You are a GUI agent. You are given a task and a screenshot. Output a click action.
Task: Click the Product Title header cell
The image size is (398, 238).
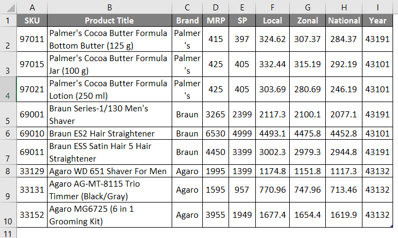[x=110, y=21]
